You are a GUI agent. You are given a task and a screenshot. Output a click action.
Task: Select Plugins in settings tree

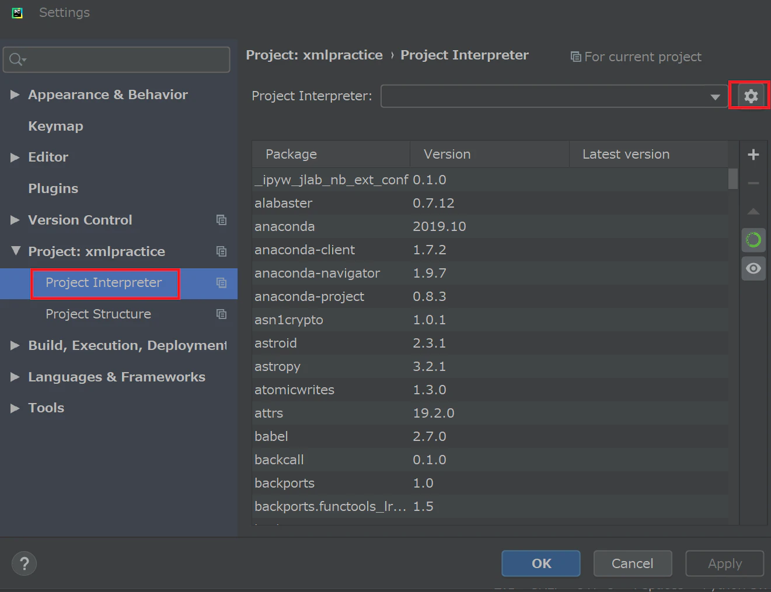(53, 188)
